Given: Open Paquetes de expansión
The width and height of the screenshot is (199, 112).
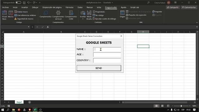Looking at the screenshot, I should click(136, 15).
